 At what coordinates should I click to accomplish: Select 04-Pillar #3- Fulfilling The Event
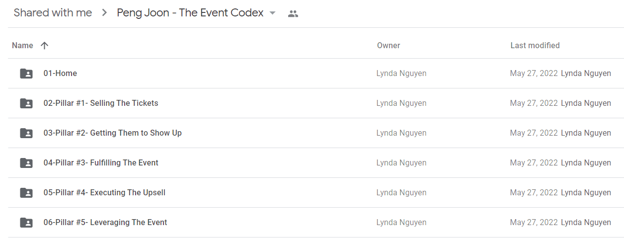click(x=101, y=163)
